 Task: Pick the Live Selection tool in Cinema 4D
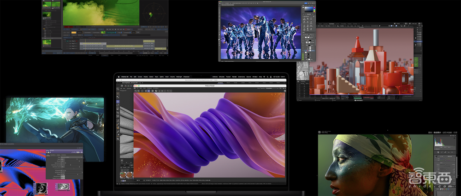(118, 93)
